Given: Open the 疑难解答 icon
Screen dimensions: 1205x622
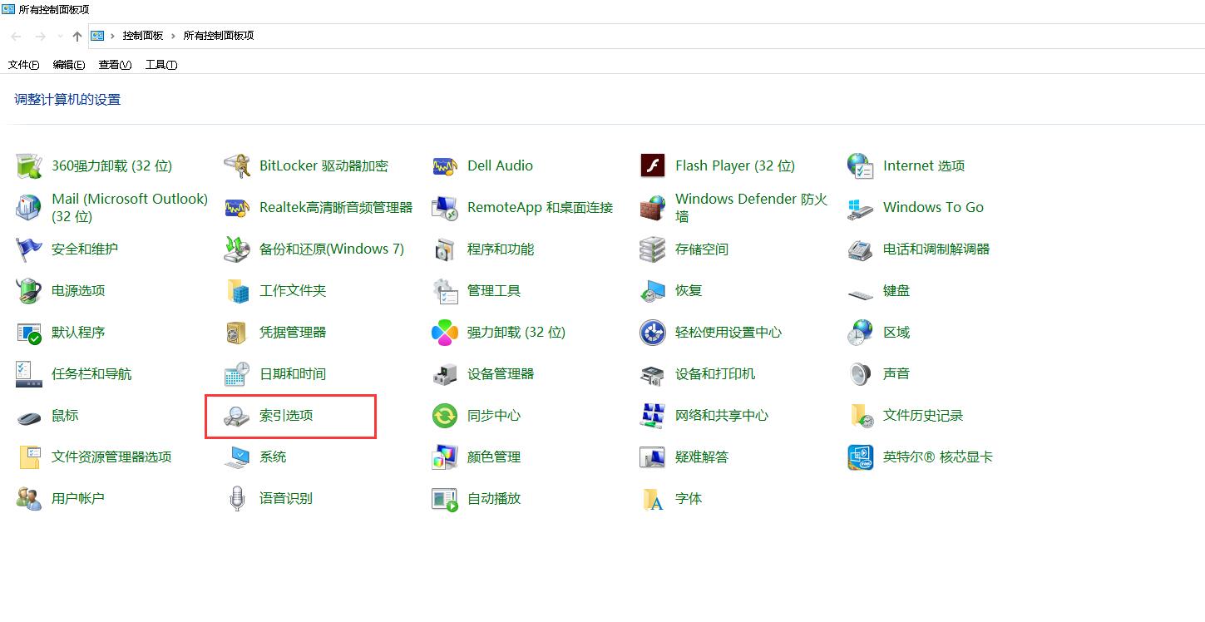Looking at the screenshot, I should point(653,457).
